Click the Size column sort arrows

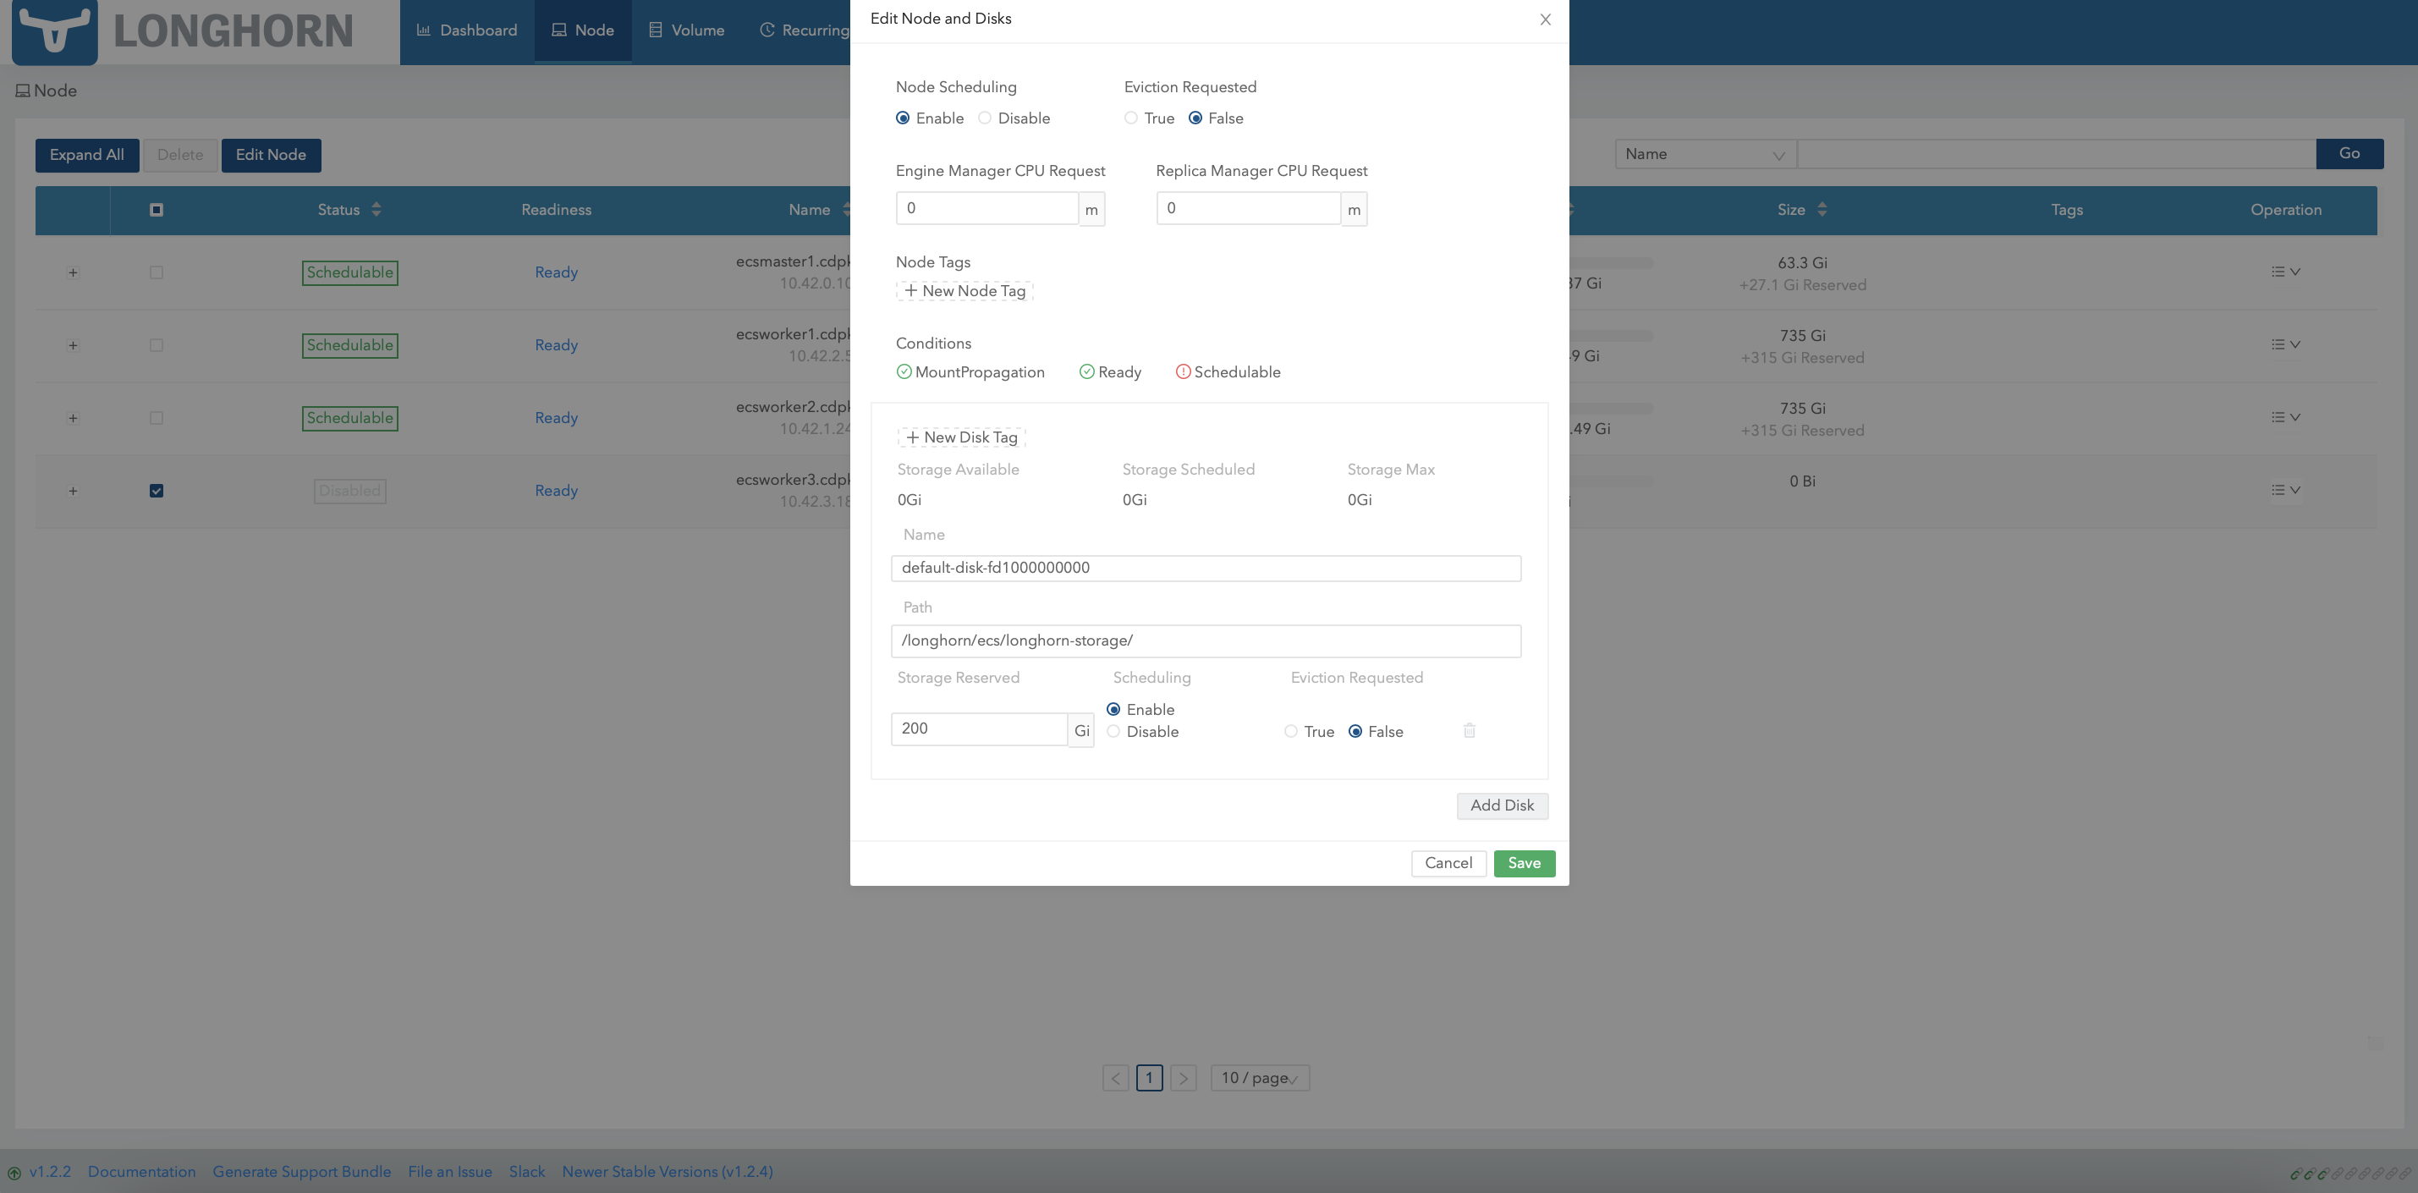1822,209
